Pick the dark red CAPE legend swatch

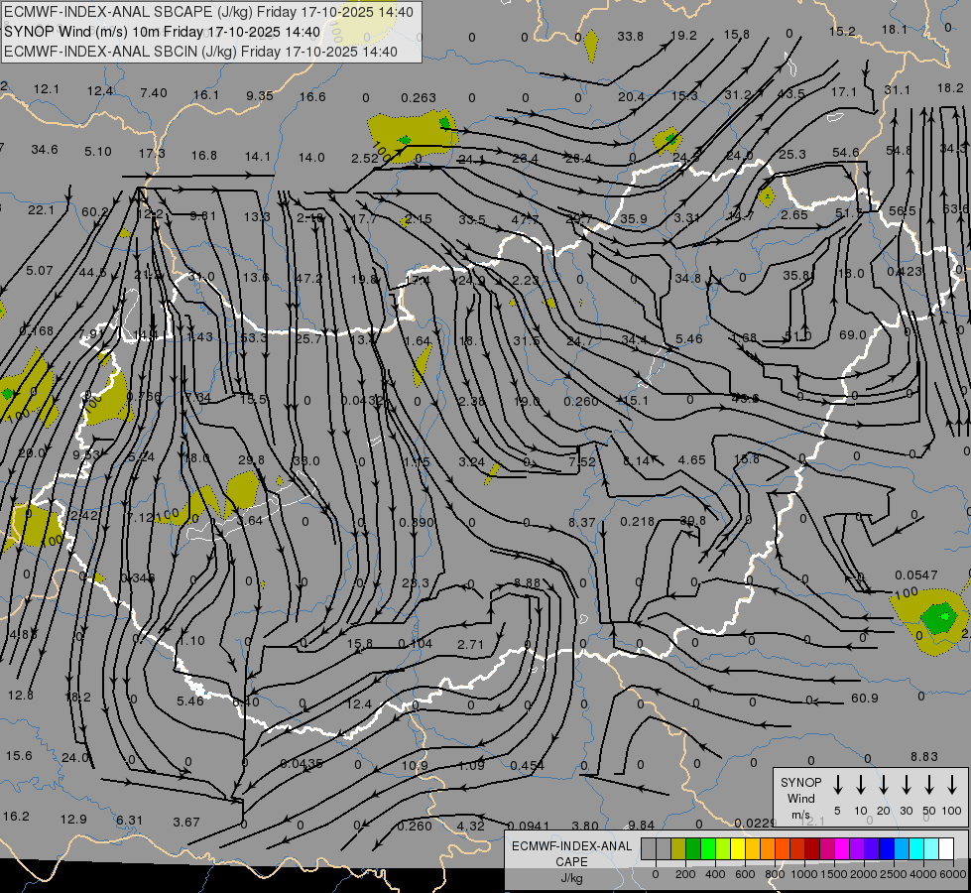click(812, 849)
